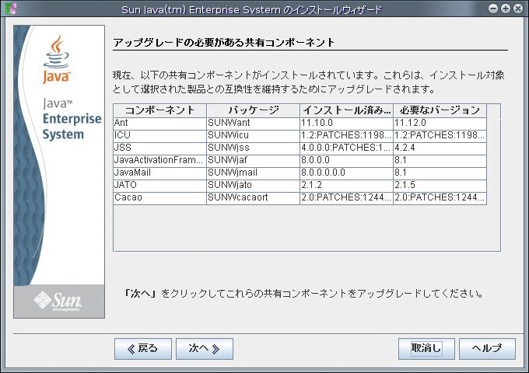Click the インストール済み column header
This screenshot has height=373, width=529.
(x=347, y=110)
